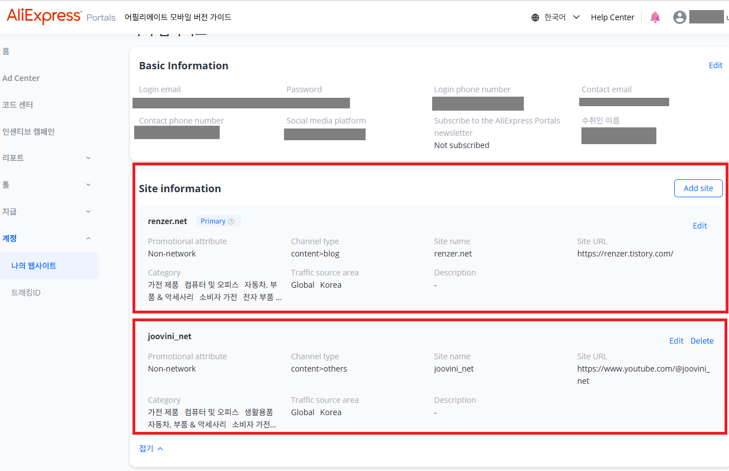Click Not subscribed newsletter status
This screenshot has height=471, width=729.
[462, 145]
